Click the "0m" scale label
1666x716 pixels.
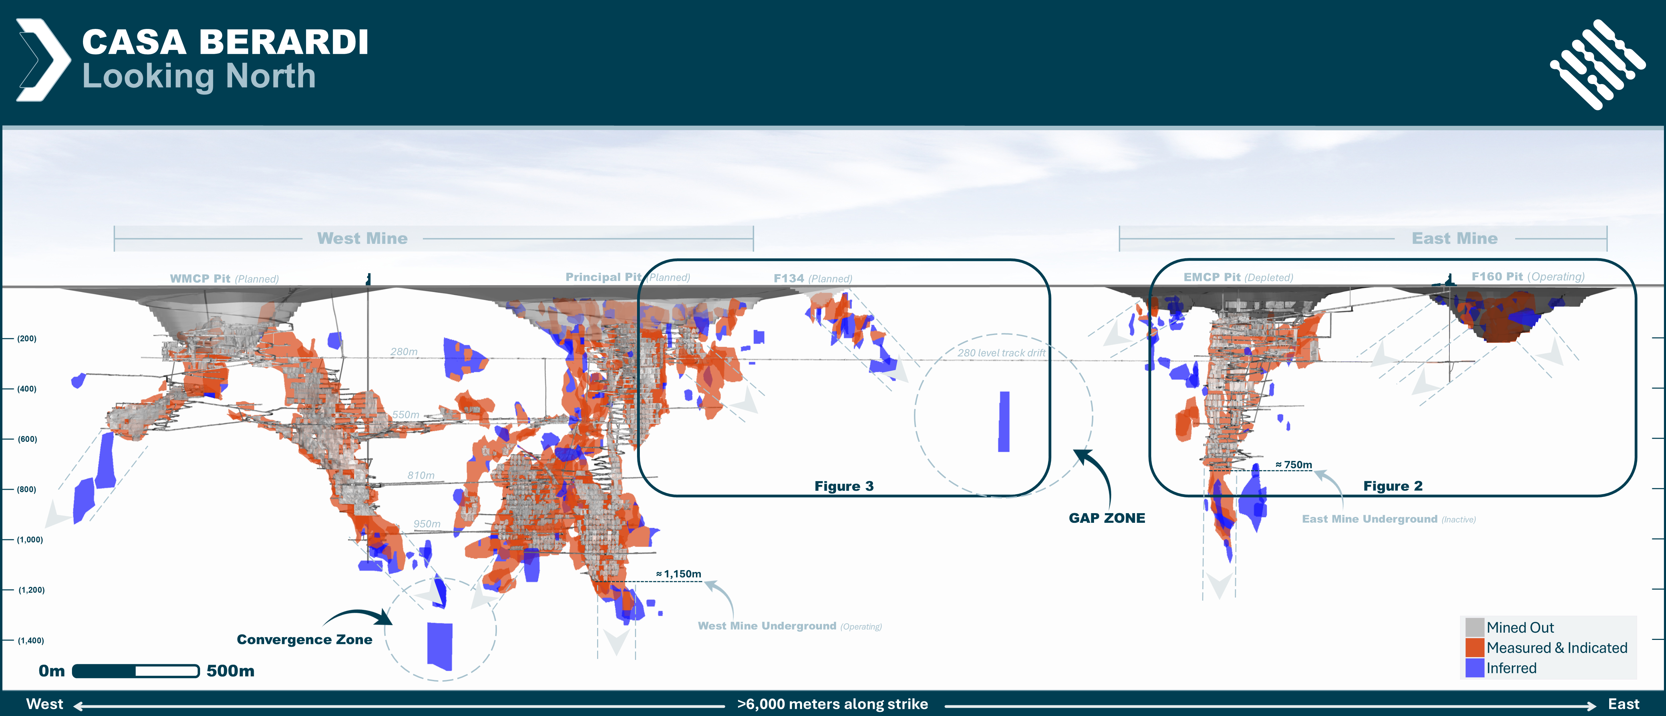coord(52,671)
